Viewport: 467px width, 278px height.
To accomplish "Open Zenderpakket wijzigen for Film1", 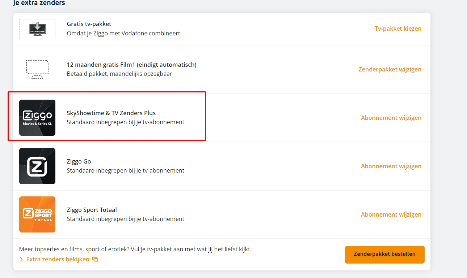I will (390, 69).
